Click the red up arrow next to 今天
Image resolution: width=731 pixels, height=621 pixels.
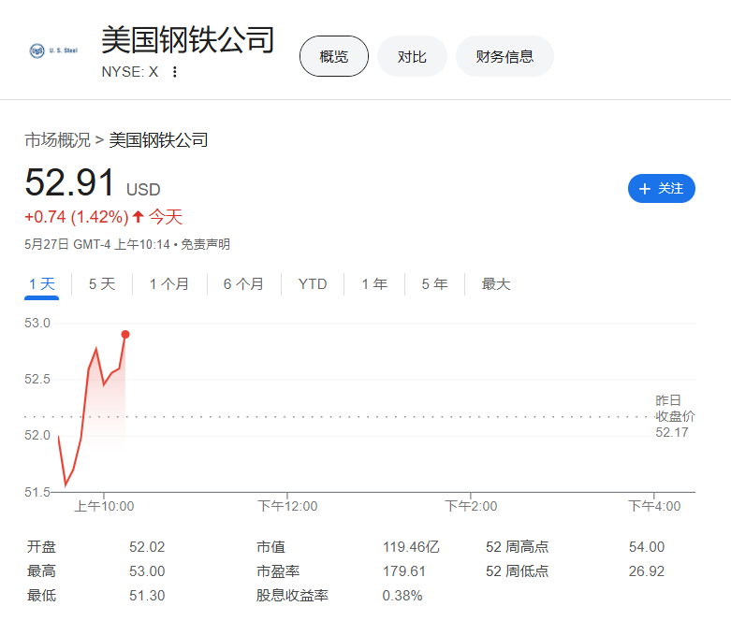[x=138, y=217]
